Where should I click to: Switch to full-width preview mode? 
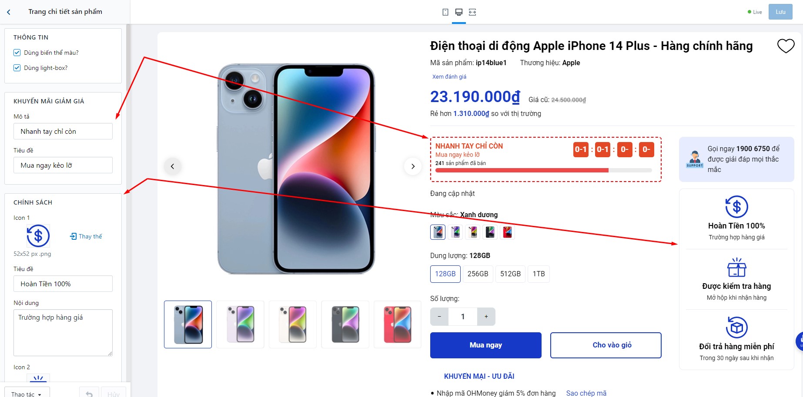point(472,12)
